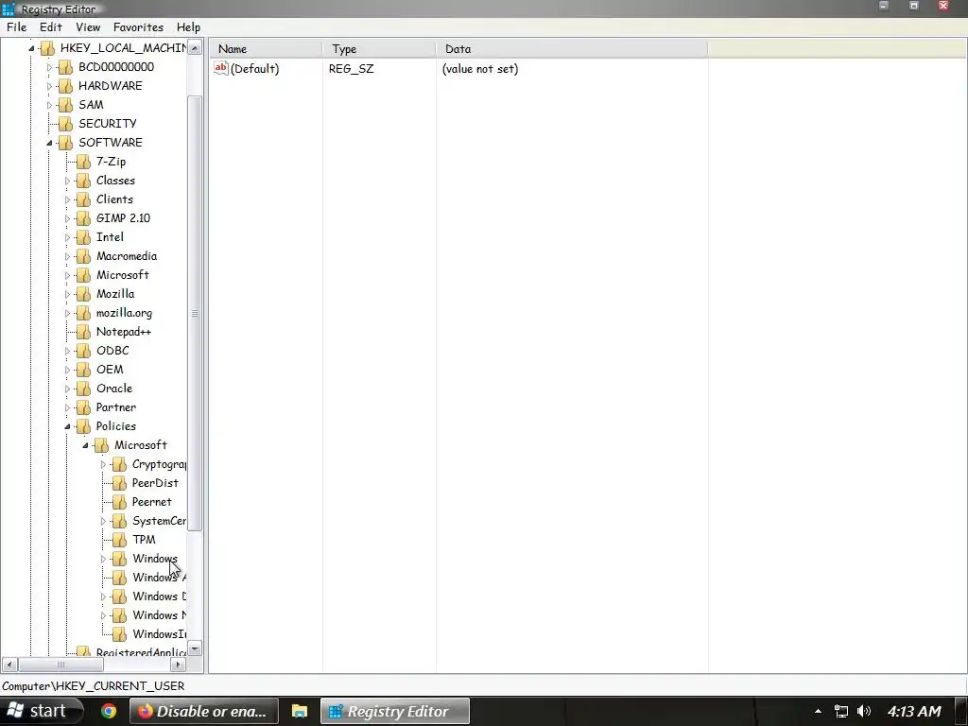Expand the Clients key arrow
The width and height of the screenshot is (968, 726).
67,200
